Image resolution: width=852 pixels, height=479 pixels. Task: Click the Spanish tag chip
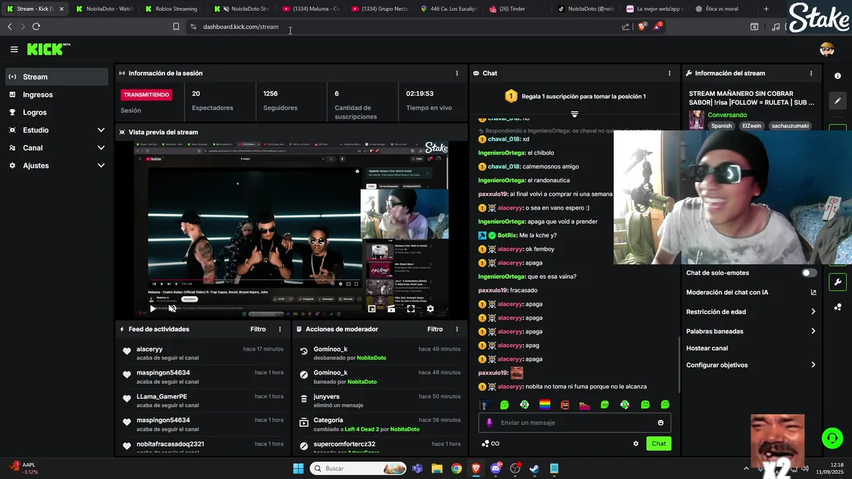[x=721, y=126]
